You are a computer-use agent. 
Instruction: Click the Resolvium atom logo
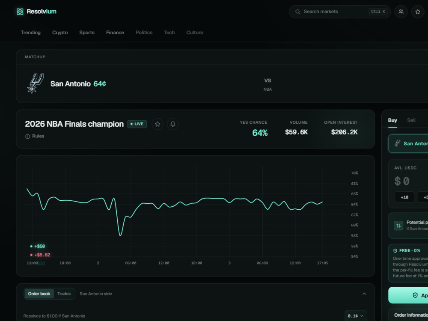pos(20,12)
